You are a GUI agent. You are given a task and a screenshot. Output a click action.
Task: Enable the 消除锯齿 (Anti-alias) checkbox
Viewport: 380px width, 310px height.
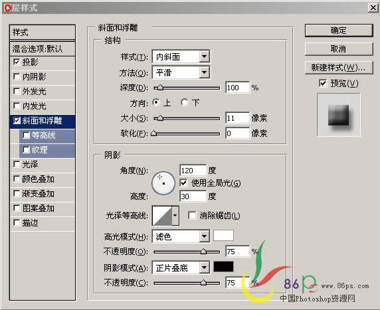coord(192,215)
